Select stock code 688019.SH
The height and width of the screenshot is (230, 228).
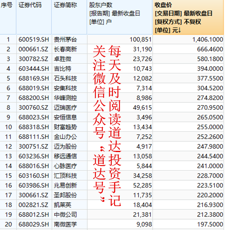[34, 88]
